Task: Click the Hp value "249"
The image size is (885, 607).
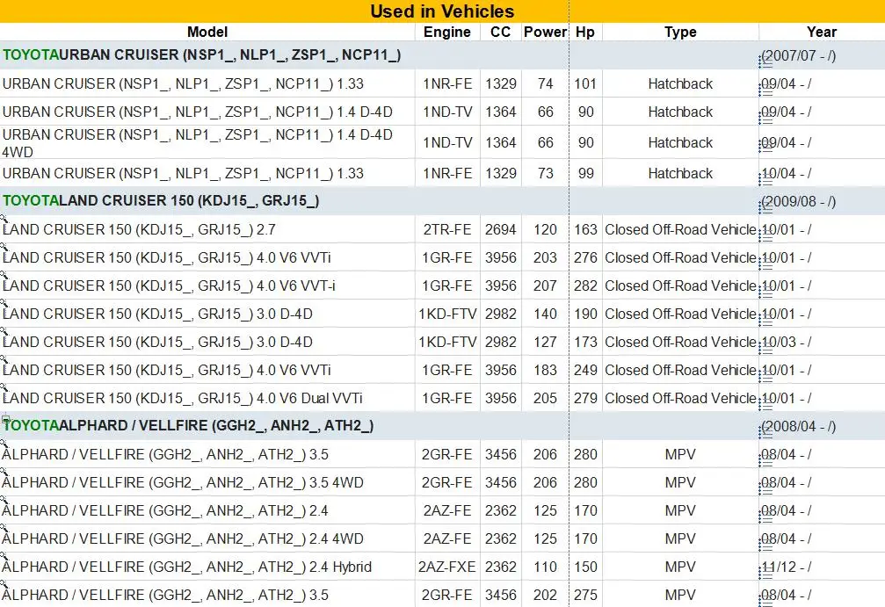Action: click(585, 370)
